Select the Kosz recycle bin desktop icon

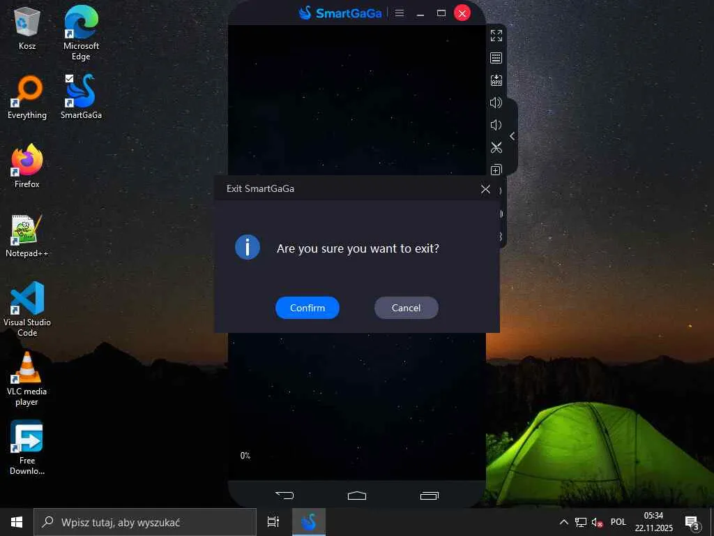pyautogui.click(x=27, y=28)
